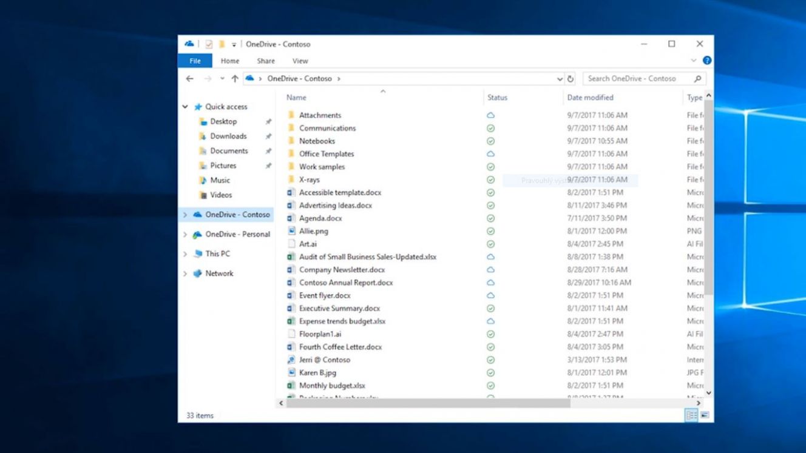The height and width of the screenshot is (453, 806).
Task: Expand the ribbon with the chevron
Action: [694, 61]
